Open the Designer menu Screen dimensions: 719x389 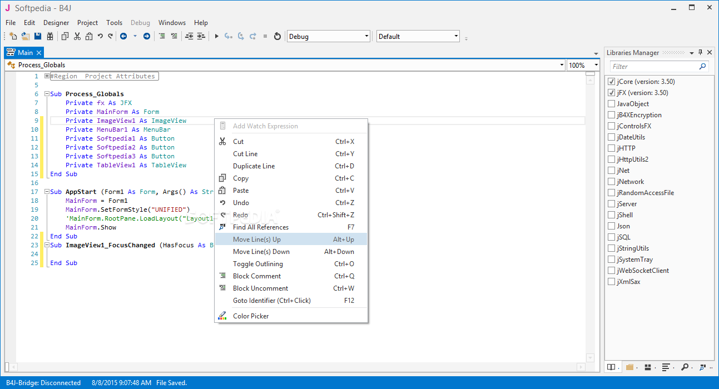[56, 23]
